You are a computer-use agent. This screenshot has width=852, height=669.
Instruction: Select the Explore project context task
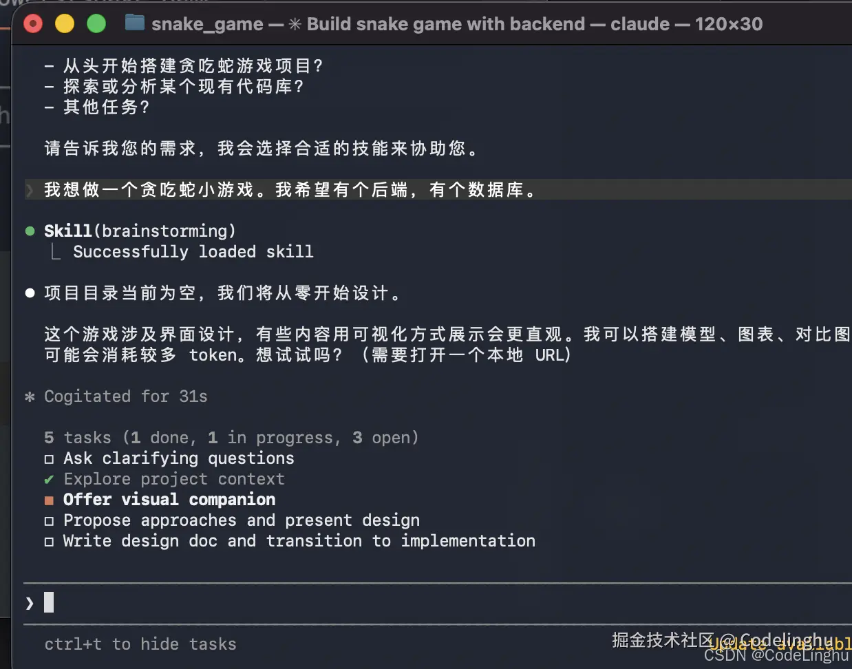coord(174,479)
